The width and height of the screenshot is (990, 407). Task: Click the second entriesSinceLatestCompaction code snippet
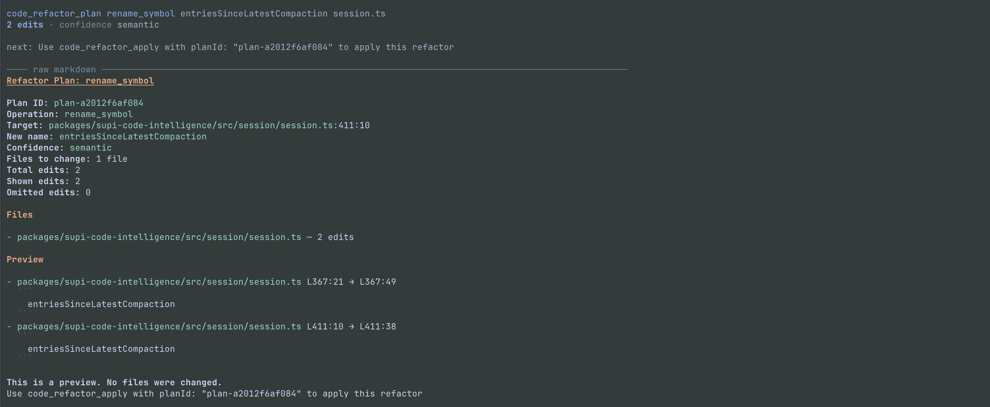coord(101,348)
